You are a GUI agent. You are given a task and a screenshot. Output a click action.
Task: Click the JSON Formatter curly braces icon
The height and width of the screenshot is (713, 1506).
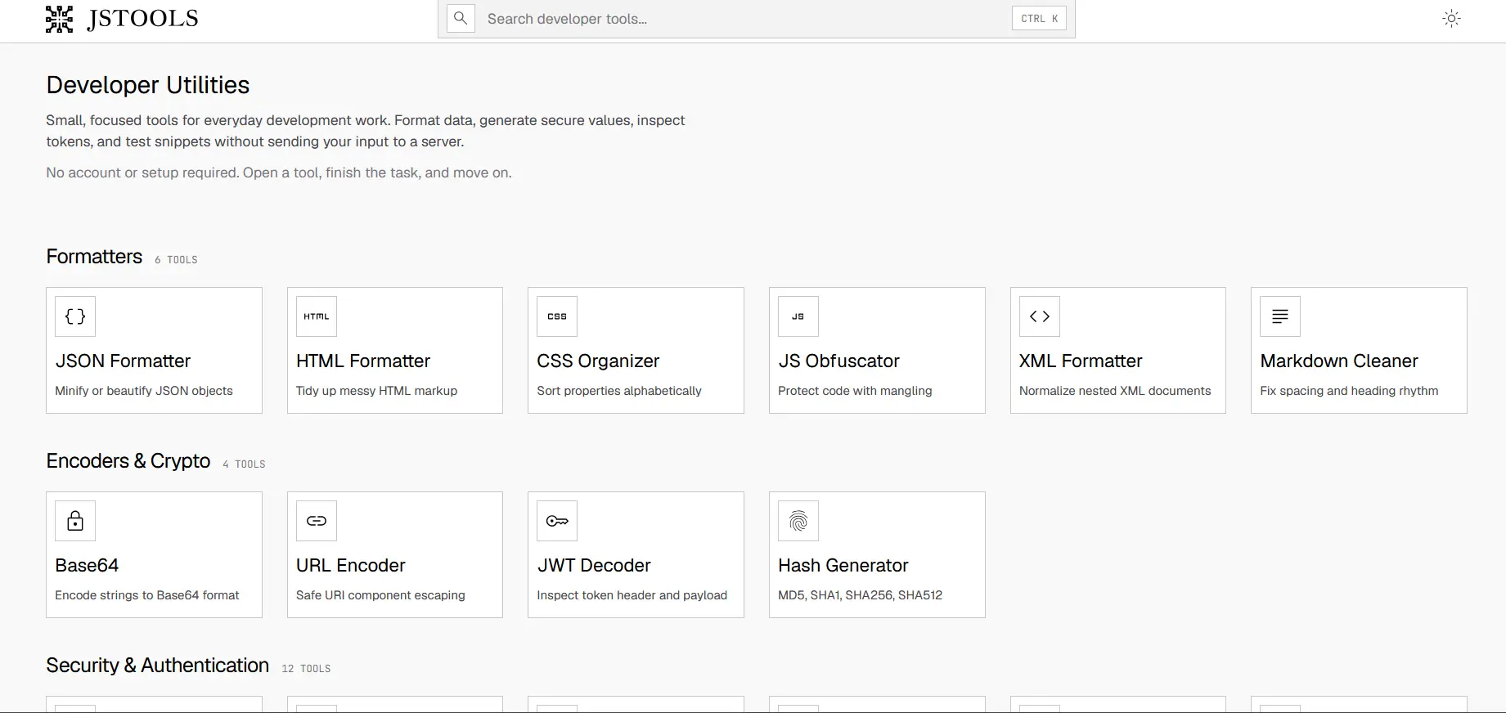(75, 316)
